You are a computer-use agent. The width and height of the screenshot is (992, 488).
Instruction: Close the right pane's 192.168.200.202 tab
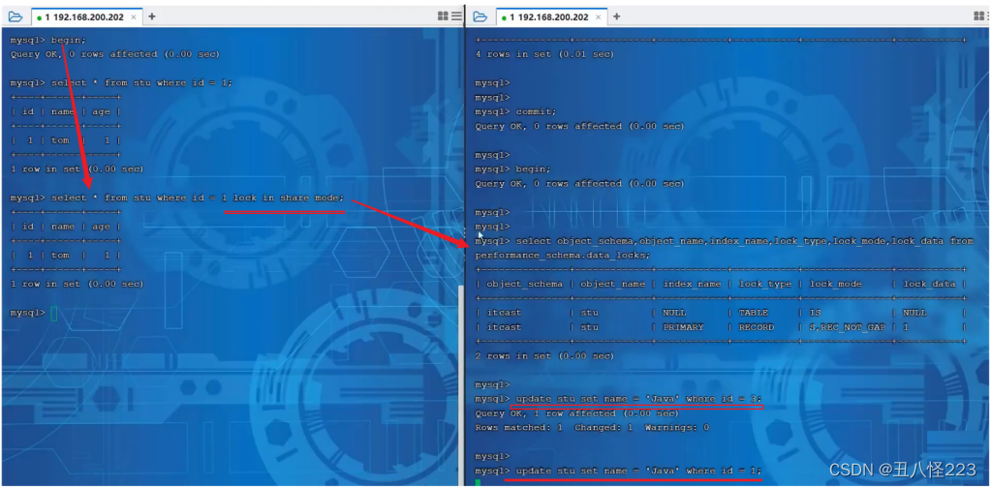(x=599, y=17)
